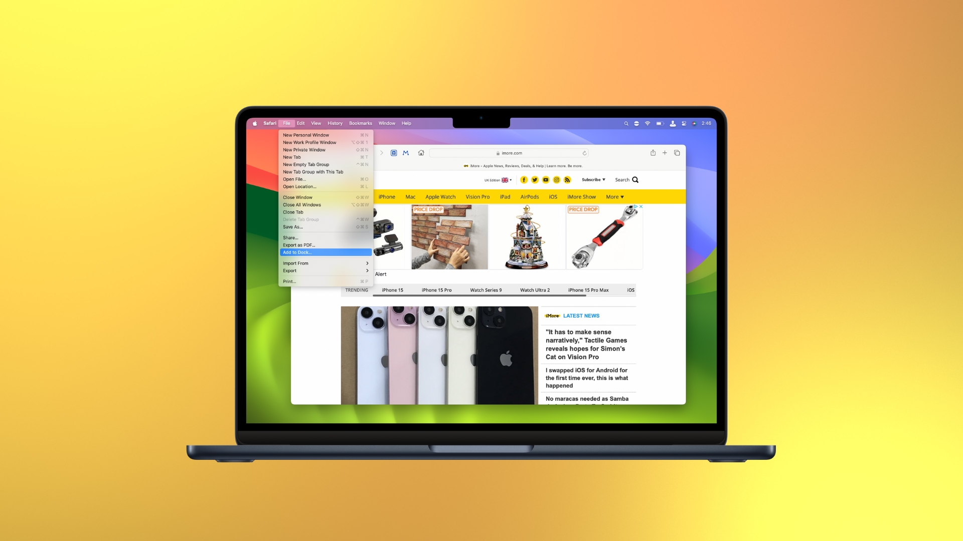The height and width of the screenshot is (541, 963).
Task: Select the 'Watch Series 9' trending tab
Action: pos(485,290)
